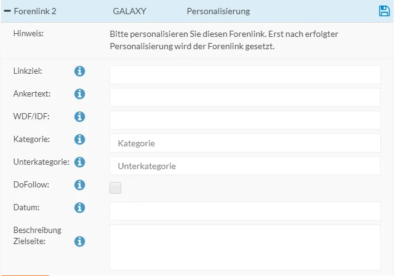Select the Datum input field
Viewport: 395px width, 276px height.
[x=245, y=211]
